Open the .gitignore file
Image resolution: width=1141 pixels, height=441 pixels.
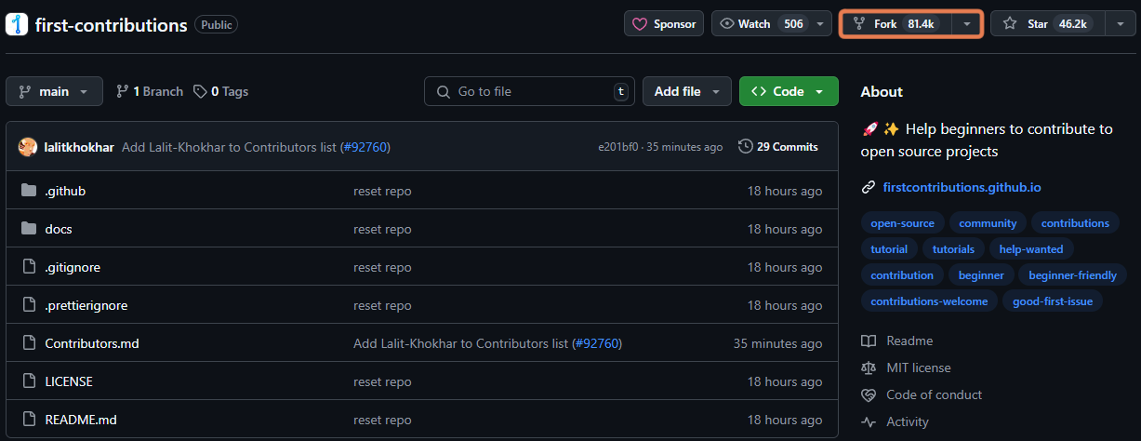point(73,267)
